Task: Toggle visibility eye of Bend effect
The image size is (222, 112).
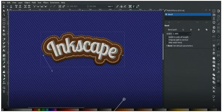Action: (166, 14)
